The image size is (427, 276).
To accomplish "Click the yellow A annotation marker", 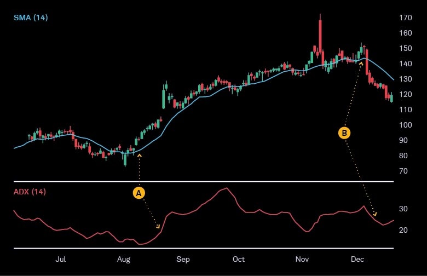I will tap(139, 193).
